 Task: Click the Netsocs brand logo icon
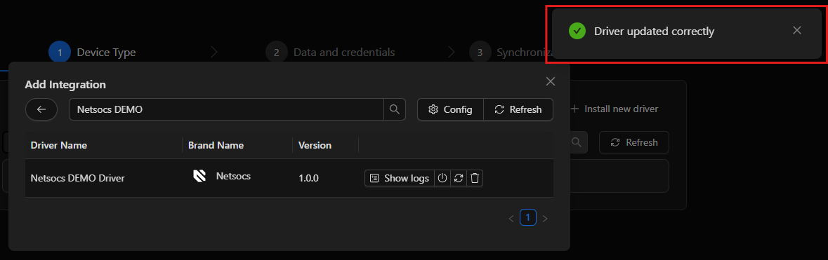(x=199, y=176)
